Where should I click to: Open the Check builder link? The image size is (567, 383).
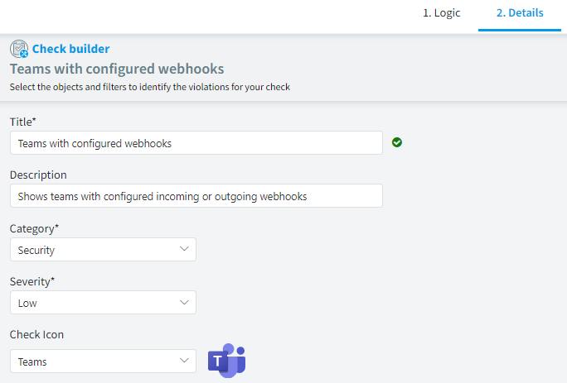click(x=71, y=49)
